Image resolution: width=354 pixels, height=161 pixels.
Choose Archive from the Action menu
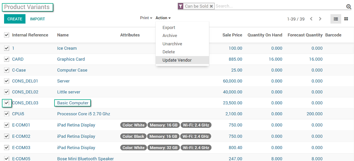(x=170, y=36)
